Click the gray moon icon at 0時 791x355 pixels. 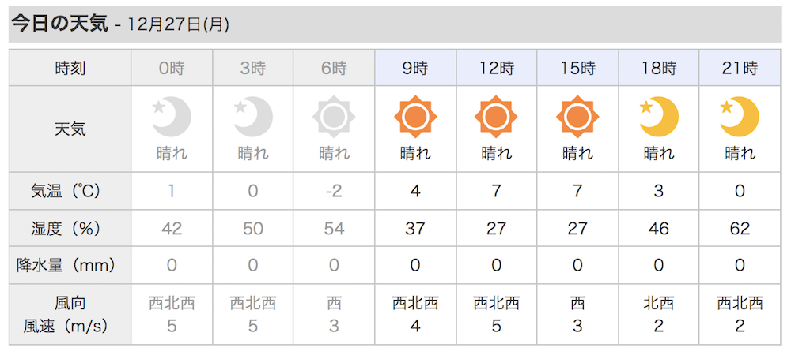pyautogui.click(x=172, y=118)
